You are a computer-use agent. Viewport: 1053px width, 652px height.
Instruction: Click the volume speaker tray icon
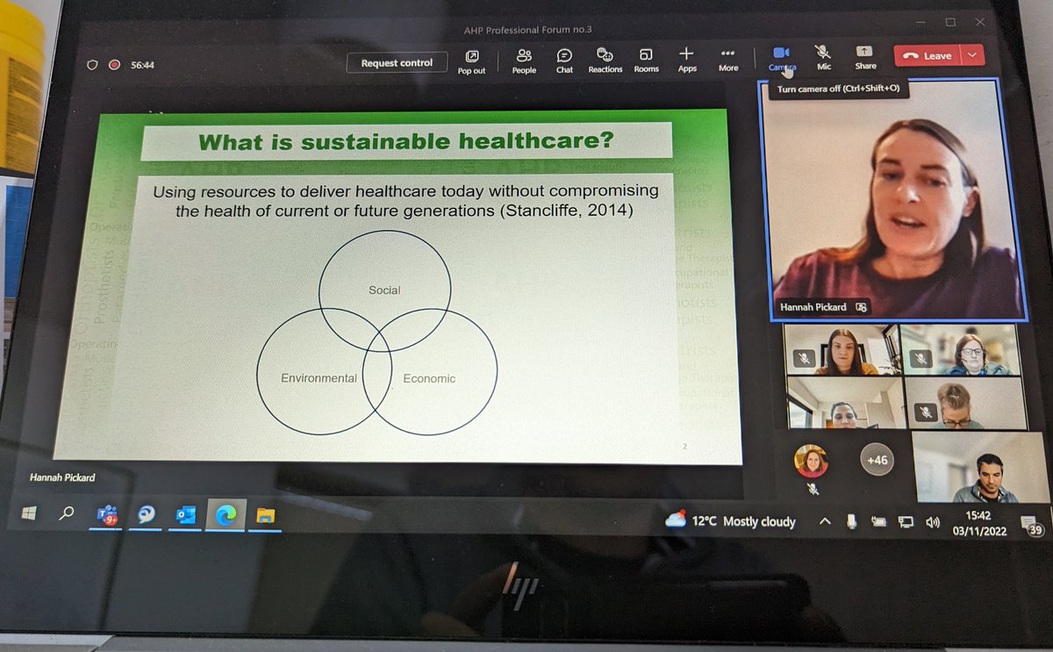(933, 523)
